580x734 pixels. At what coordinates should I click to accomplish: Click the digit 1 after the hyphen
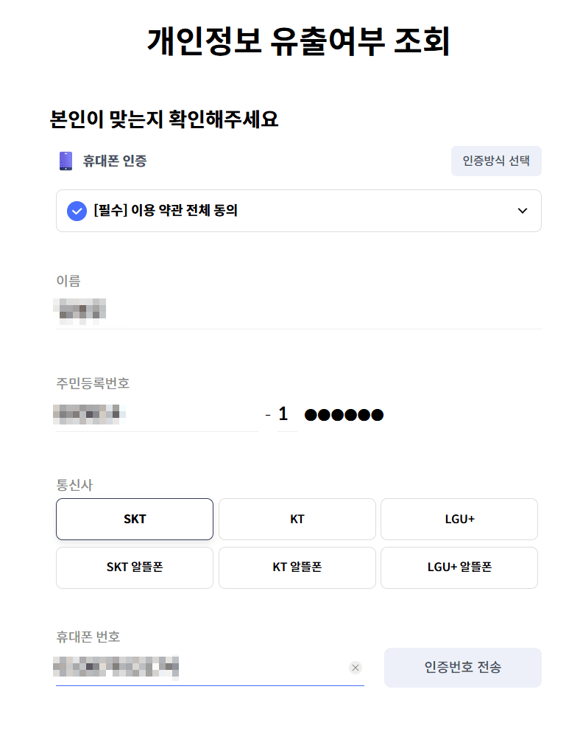point(286,414)
